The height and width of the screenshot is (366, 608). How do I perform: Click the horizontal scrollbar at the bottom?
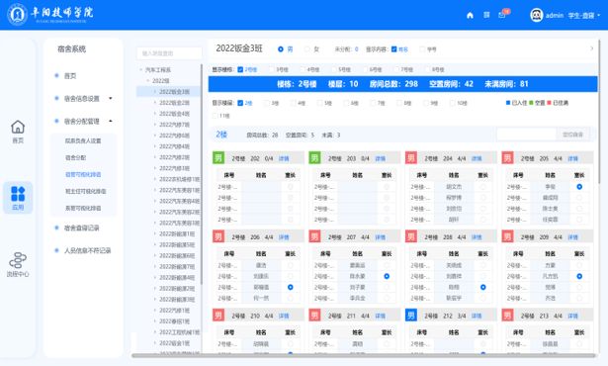364,355
